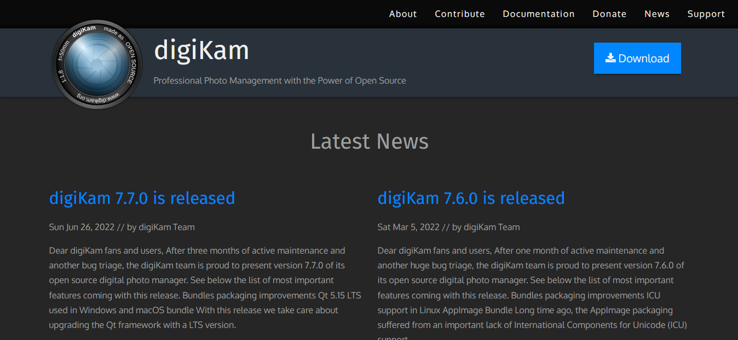Screen dimensions: 738x340
Task: Open the Documentation menu item
Action: coord(539,14)
